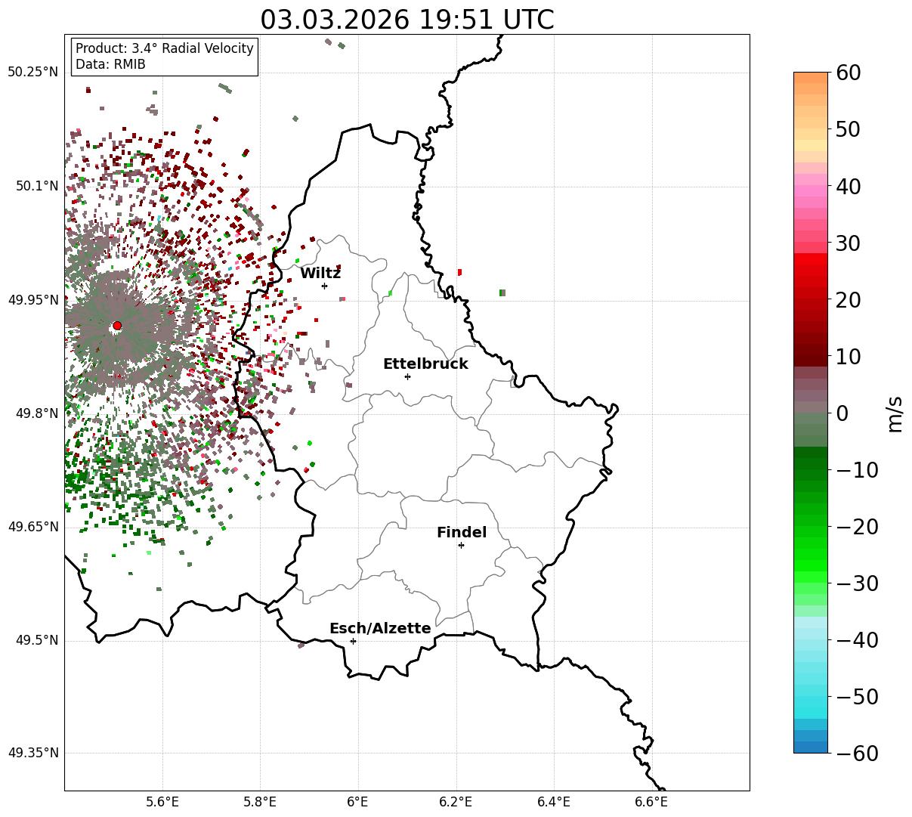Click the Wiltz city label
This screenshot has width=912, height=817.
(x=320, y=274)
